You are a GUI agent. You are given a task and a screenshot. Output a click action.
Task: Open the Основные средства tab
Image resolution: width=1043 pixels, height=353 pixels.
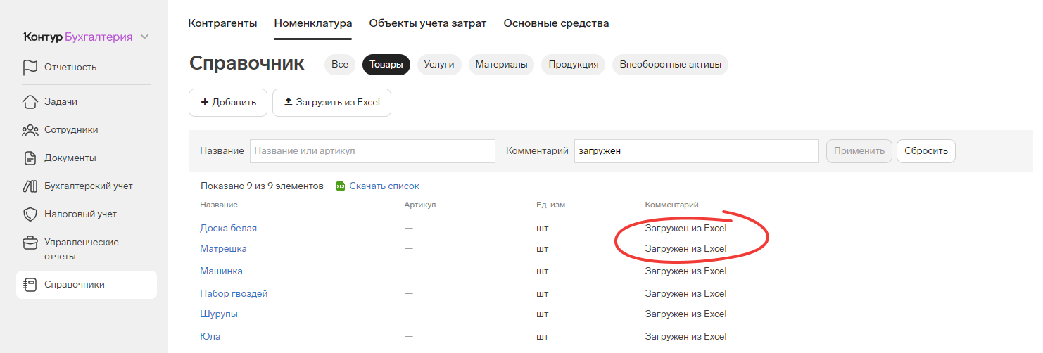(x=556, y=23)
